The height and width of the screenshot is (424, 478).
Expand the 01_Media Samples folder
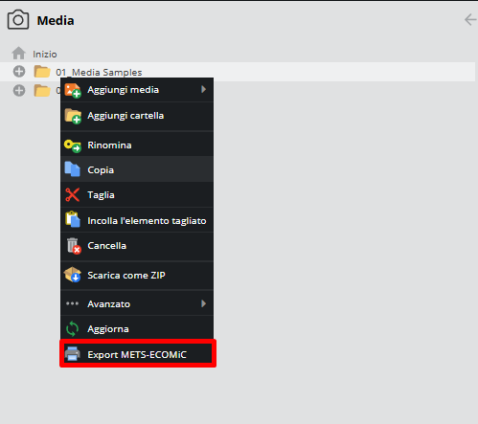coord(19,72)
